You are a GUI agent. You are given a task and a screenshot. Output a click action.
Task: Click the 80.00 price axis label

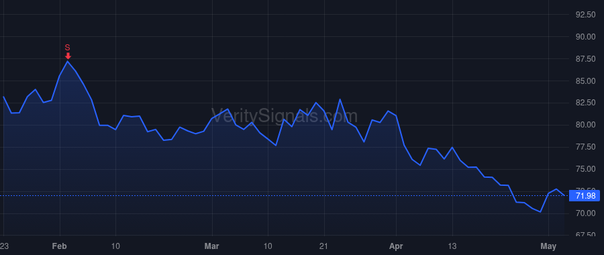pos(585,125)
